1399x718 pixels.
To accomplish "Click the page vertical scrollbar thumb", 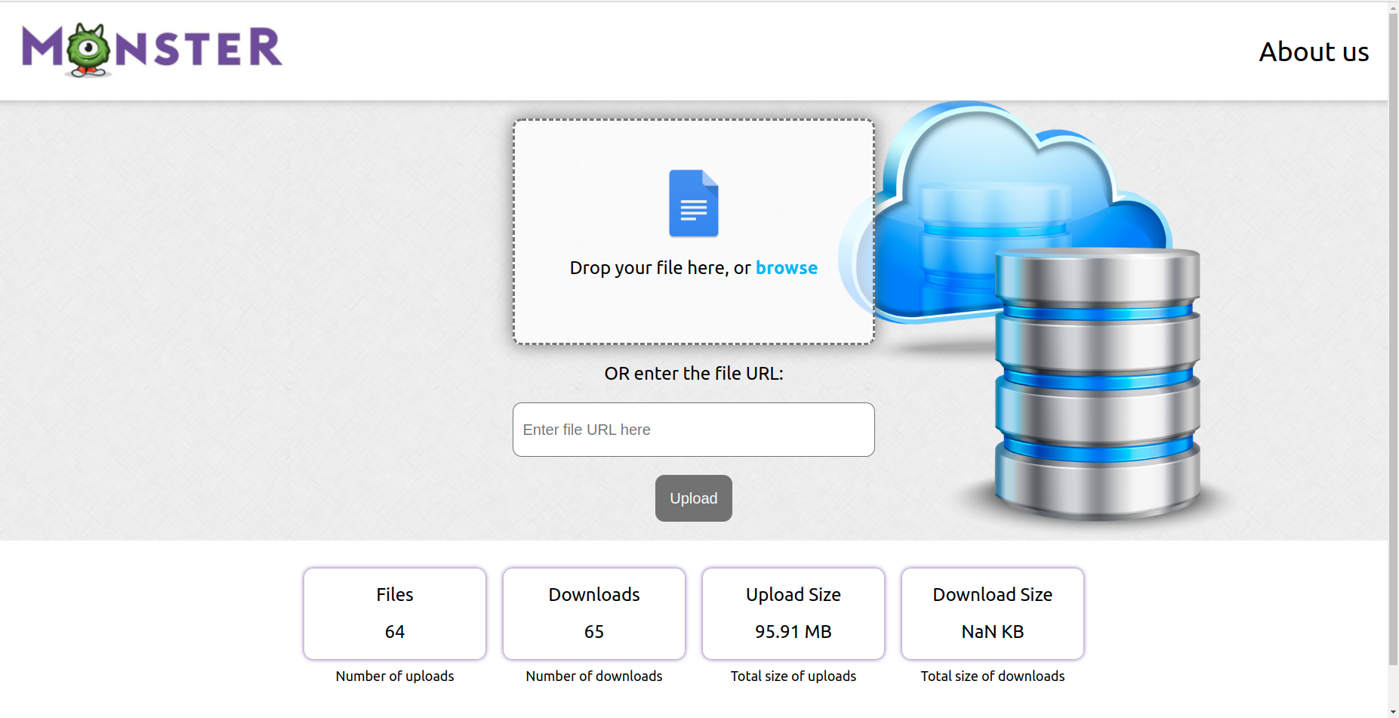I will pos(1394,340).
